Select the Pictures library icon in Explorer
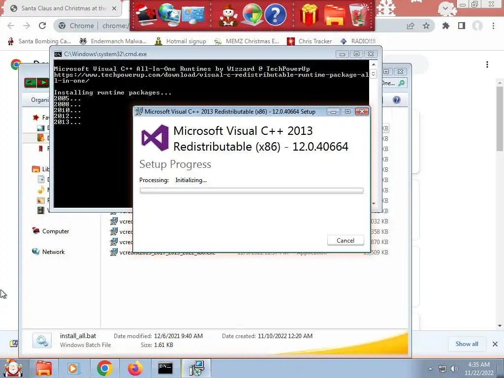 (41, 200)
